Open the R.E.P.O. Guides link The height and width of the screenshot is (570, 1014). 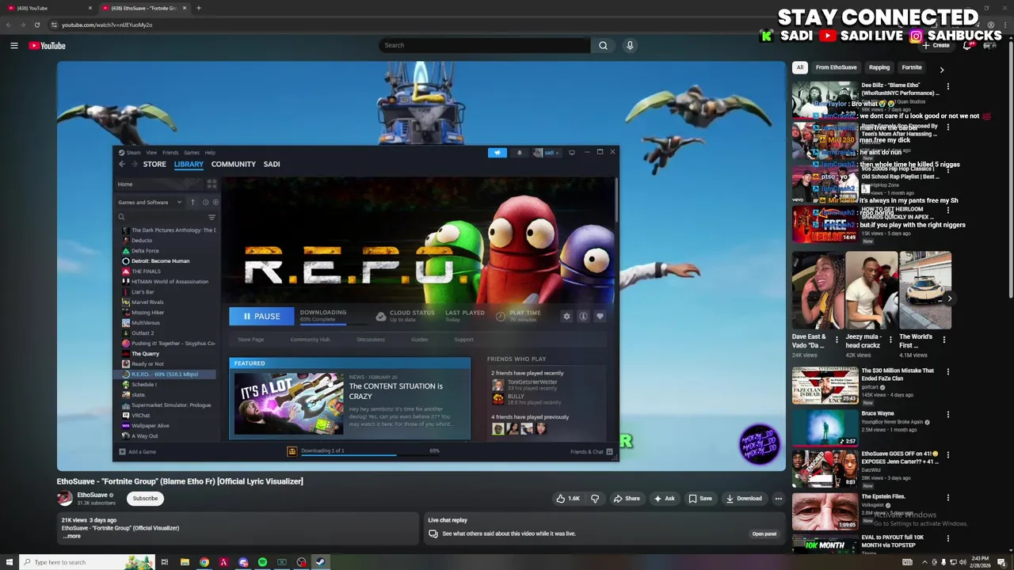click(419, 340)
